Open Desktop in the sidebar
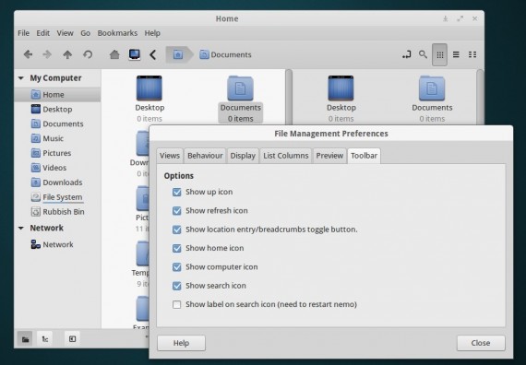This screenshot has height=365, width=526. coord(57,110)
